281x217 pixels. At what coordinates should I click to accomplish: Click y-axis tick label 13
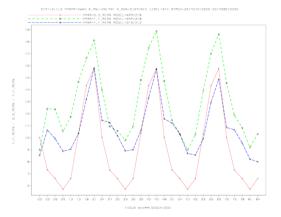(27, 102)
